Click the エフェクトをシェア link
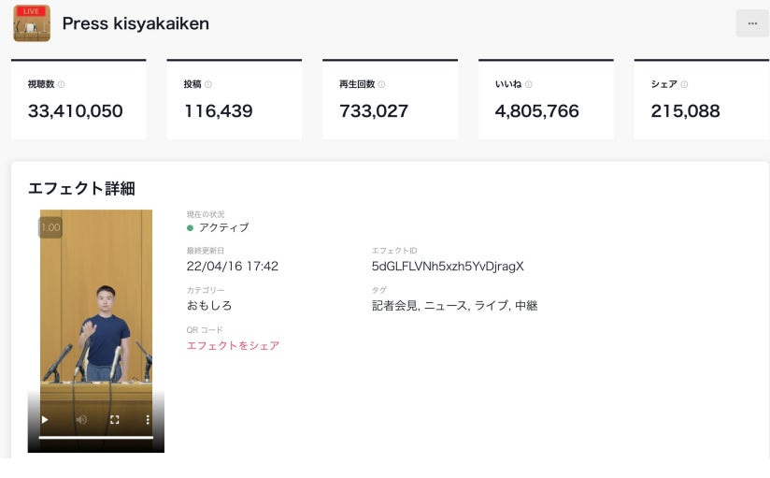 [233, 345]
